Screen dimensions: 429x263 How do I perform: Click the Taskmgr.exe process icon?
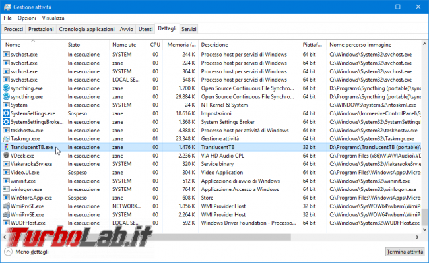click(6, 138)
